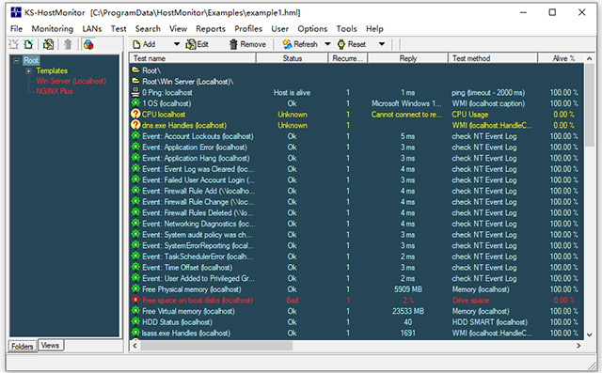Click green icon of HDD Status (localhost)
Screen dimensions: 602x373
pos(135,321)
